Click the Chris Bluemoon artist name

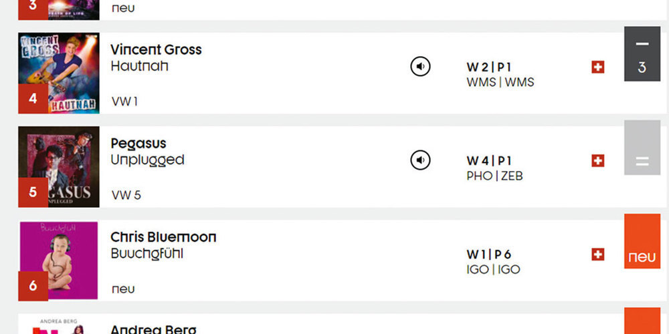tap(163, 237)
